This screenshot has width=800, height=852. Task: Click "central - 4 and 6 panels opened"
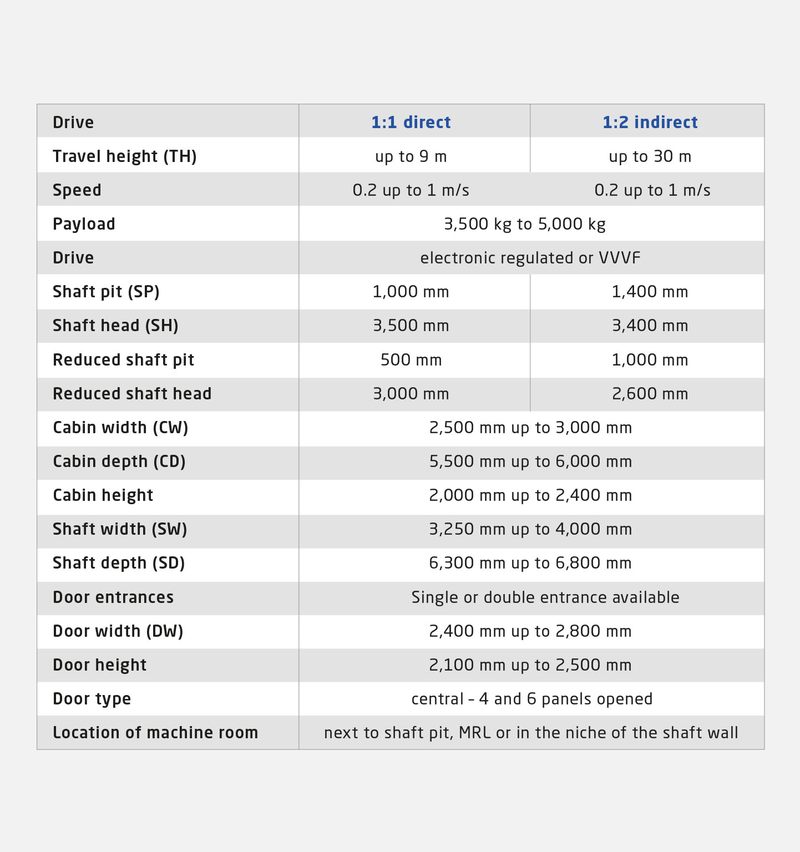point(531,699)
